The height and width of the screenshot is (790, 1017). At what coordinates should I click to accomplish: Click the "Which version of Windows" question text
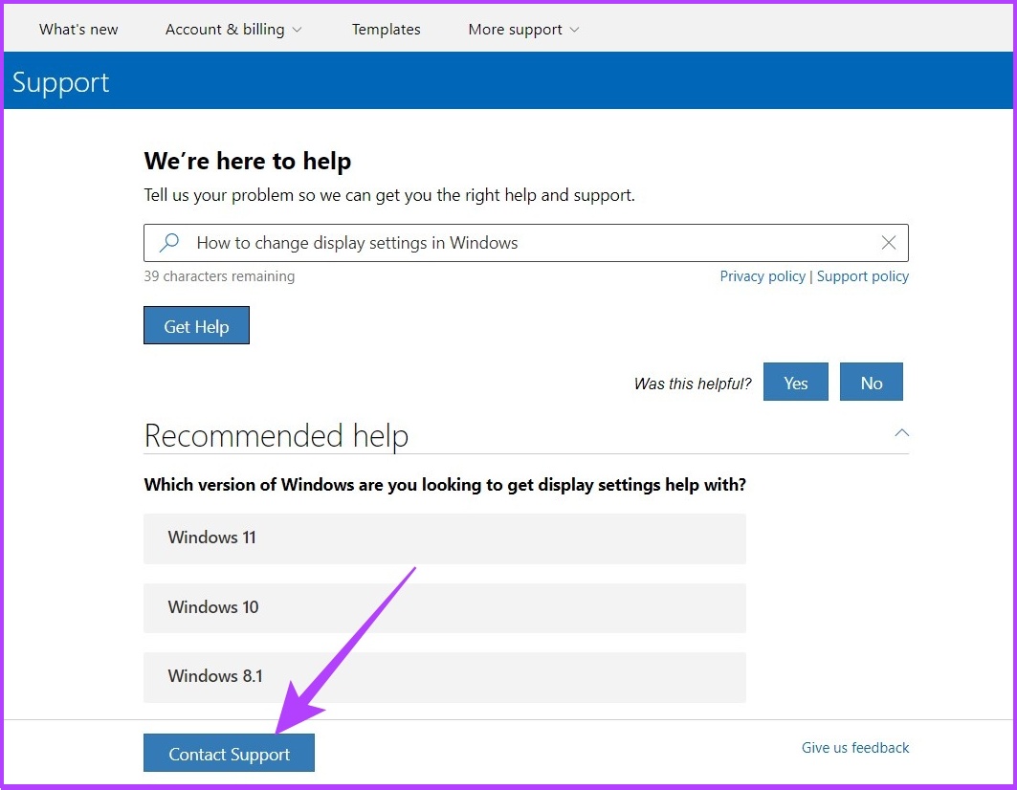click(445, 485)
